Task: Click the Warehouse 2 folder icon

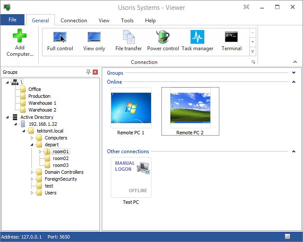Action: 23,110
